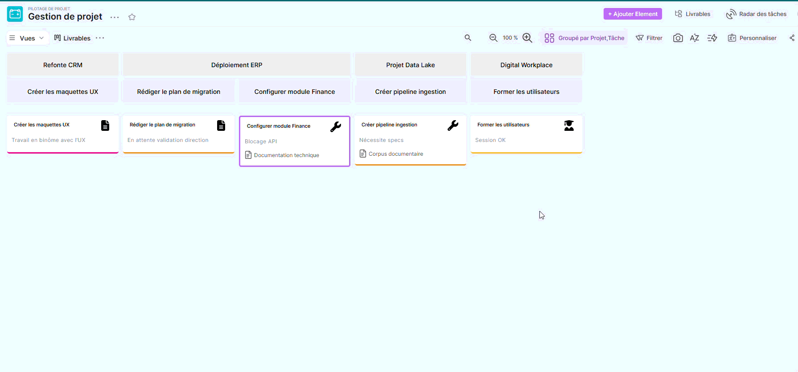Viewport: 798px width, 372px height.
Task: Click the zoom in magnifier icon
Action: coord(527,38)
